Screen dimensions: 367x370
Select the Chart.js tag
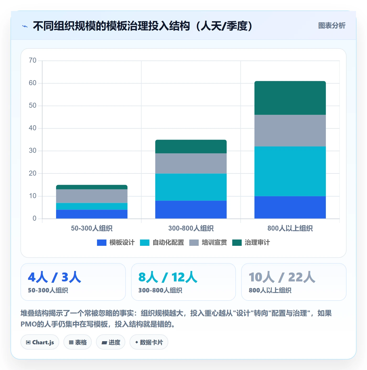coord(40,342)
